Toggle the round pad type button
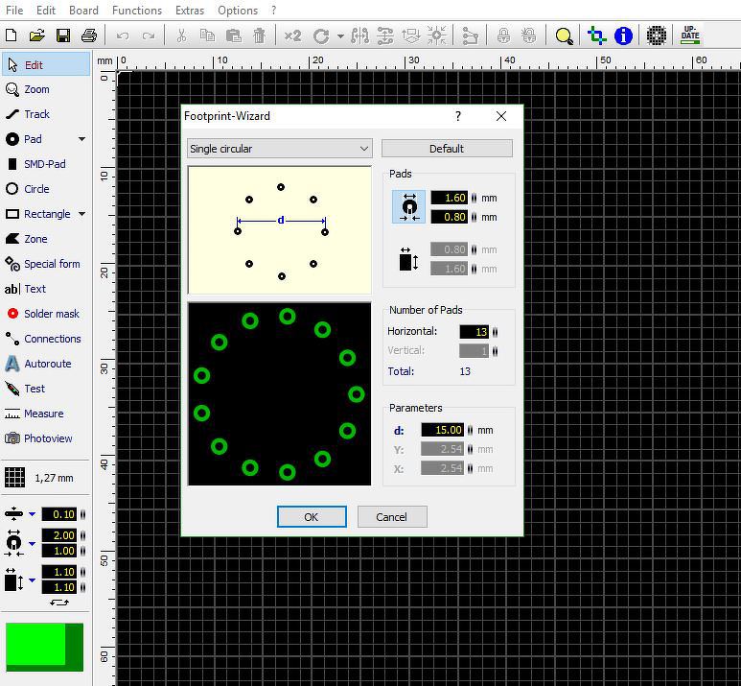Viewport: 741px width, 686px height. (x=408, y=207)
